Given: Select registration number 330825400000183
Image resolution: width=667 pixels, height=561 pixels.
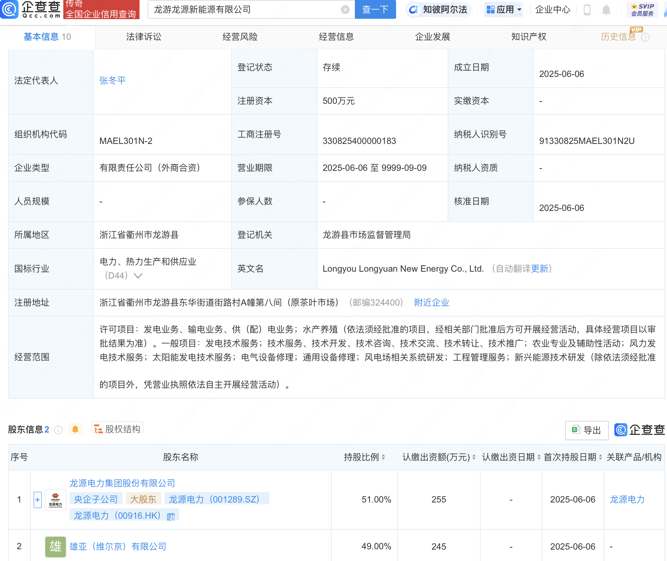Looking at the screenshot, I should 359,141.
